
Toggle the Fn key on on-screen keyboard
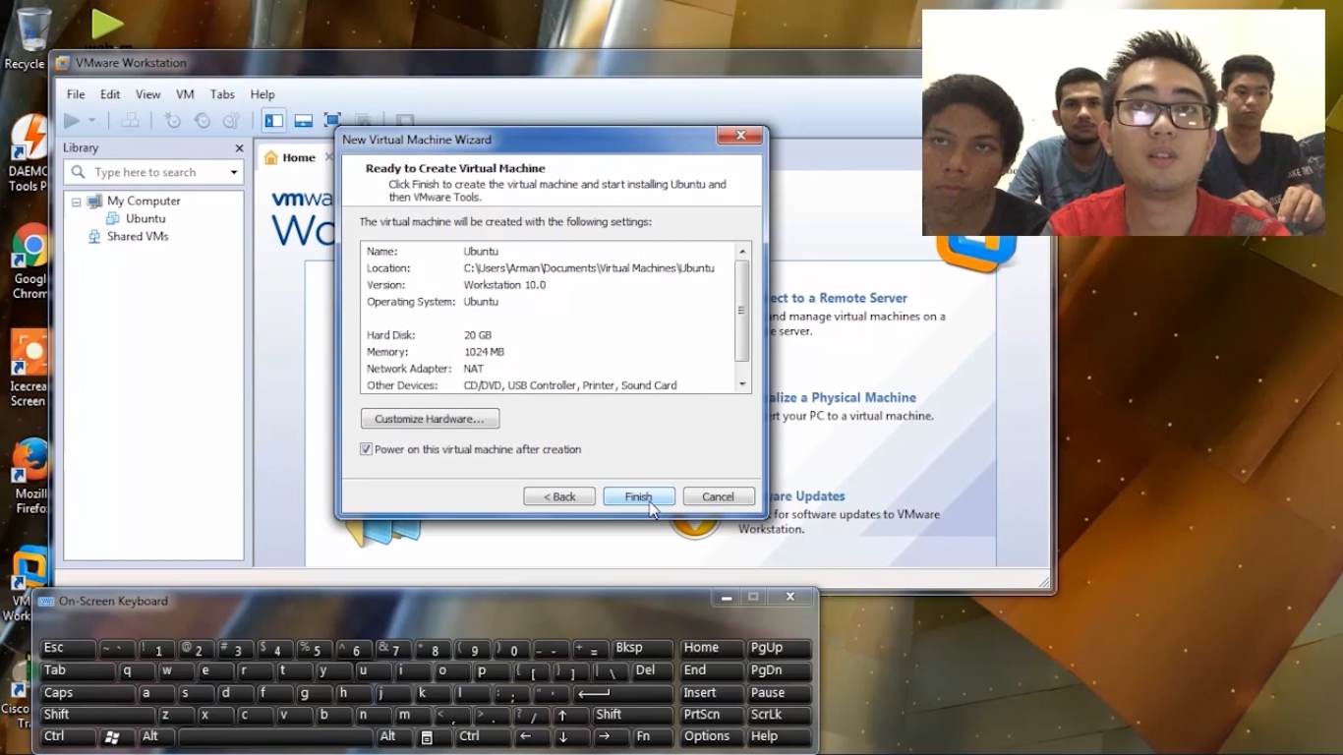click(652, 736)
